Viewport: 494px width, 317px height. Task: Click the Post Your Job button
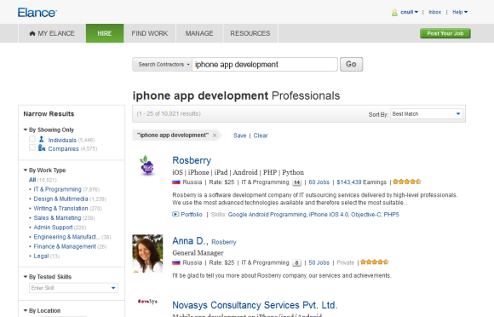pos(445,33)
